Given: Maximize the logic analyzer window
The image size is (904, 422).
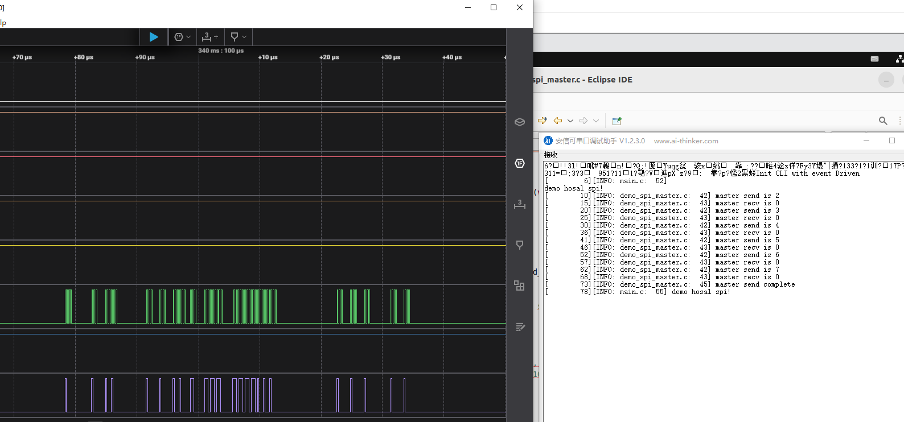Looking at the screenshot, I should coord(494,7).
